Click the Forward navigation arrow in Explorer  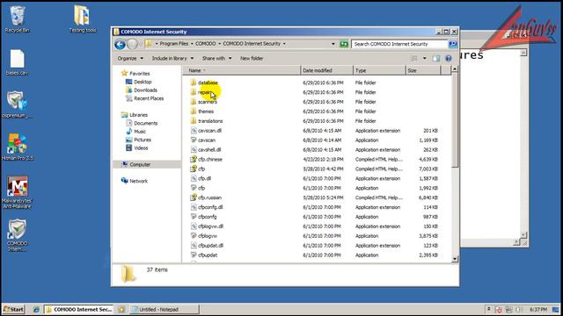[x=132, y=44]
